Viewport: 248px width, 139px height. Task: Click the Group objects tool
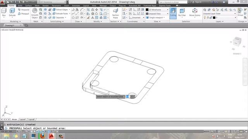click(240, 12)
